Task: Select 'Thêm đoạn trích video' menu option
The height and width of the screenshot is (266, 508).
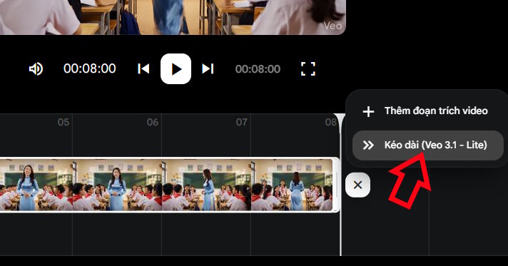Action: click(x=427, y=111)
